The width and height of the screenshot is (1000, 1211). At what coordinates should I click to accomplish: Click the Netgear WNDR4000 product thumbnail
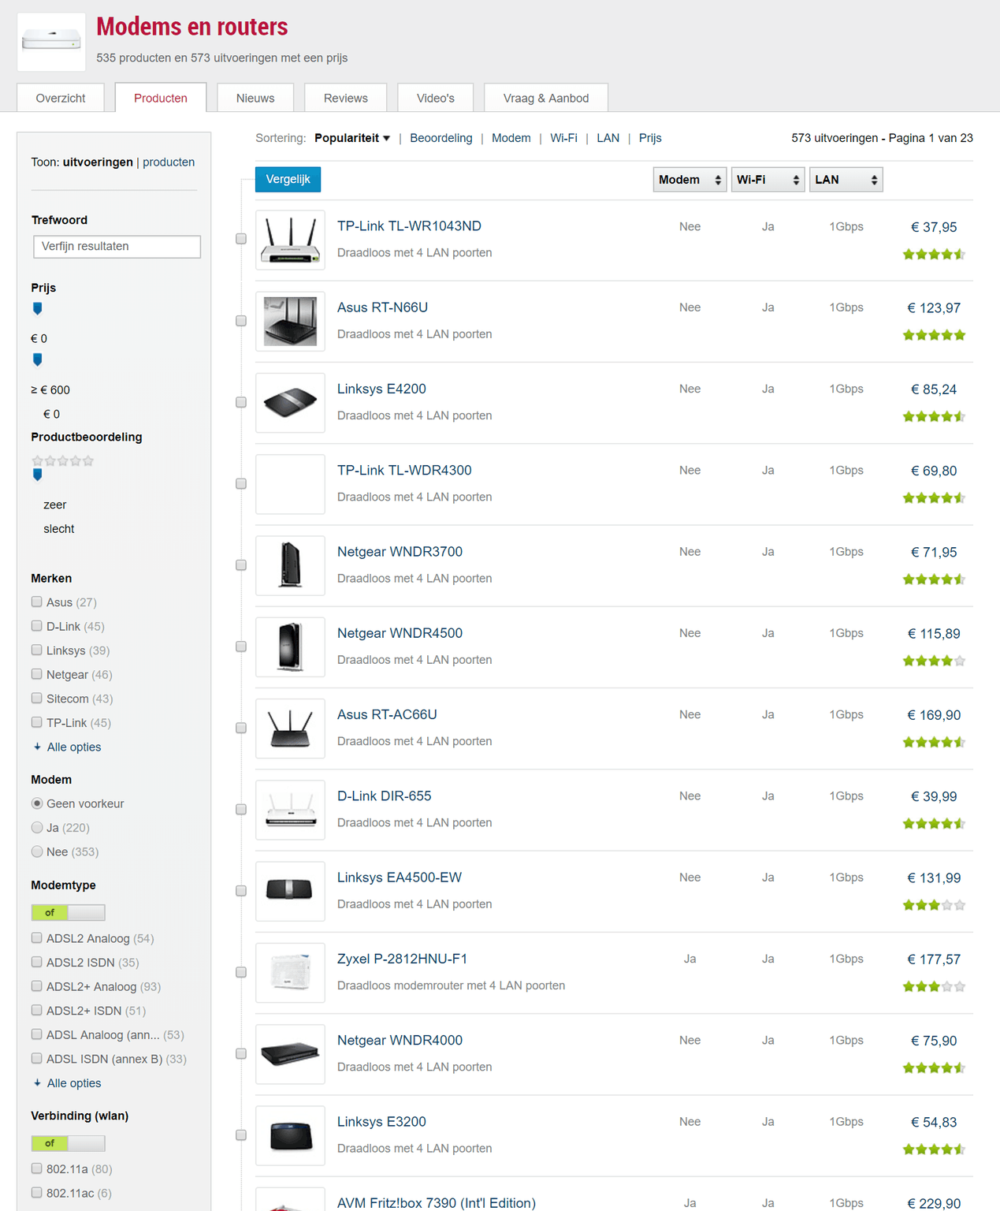click(x=290, y=1054)
